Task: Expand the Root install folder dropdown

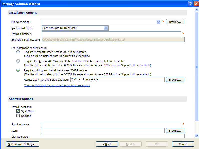Action: coord(106,28)
